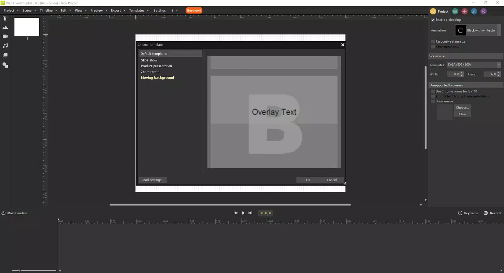The height and width of the screenshot is (273, 504).
Task: Open the Scene menu
Action: click(27, 11)
